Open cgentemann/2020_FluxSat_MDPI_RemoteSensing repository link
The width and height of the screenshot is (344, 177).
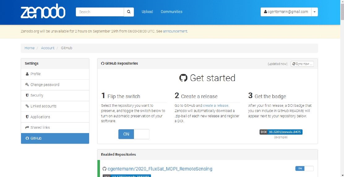(160, 169)
